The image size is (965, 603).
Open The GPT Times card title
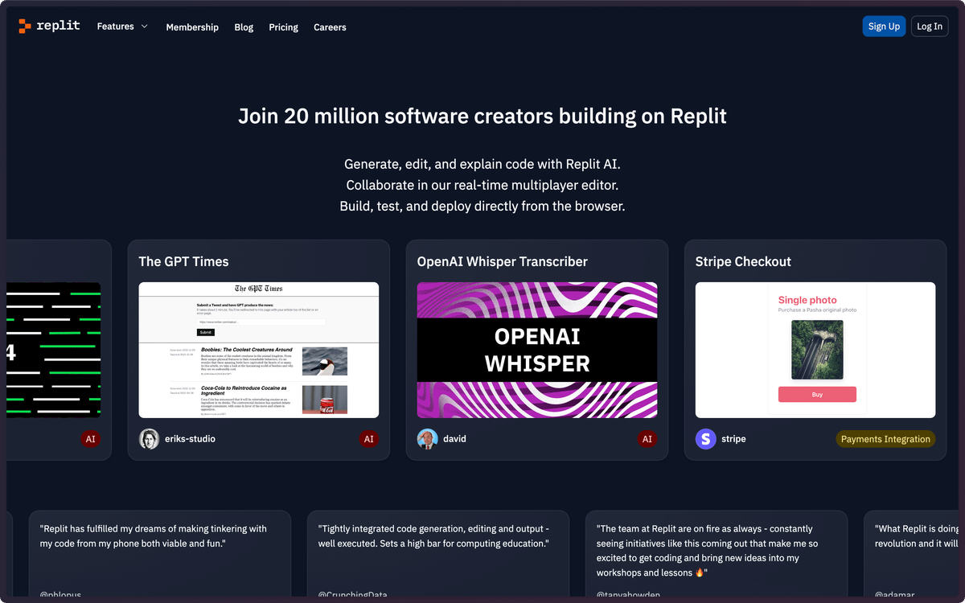coord(183,261)
